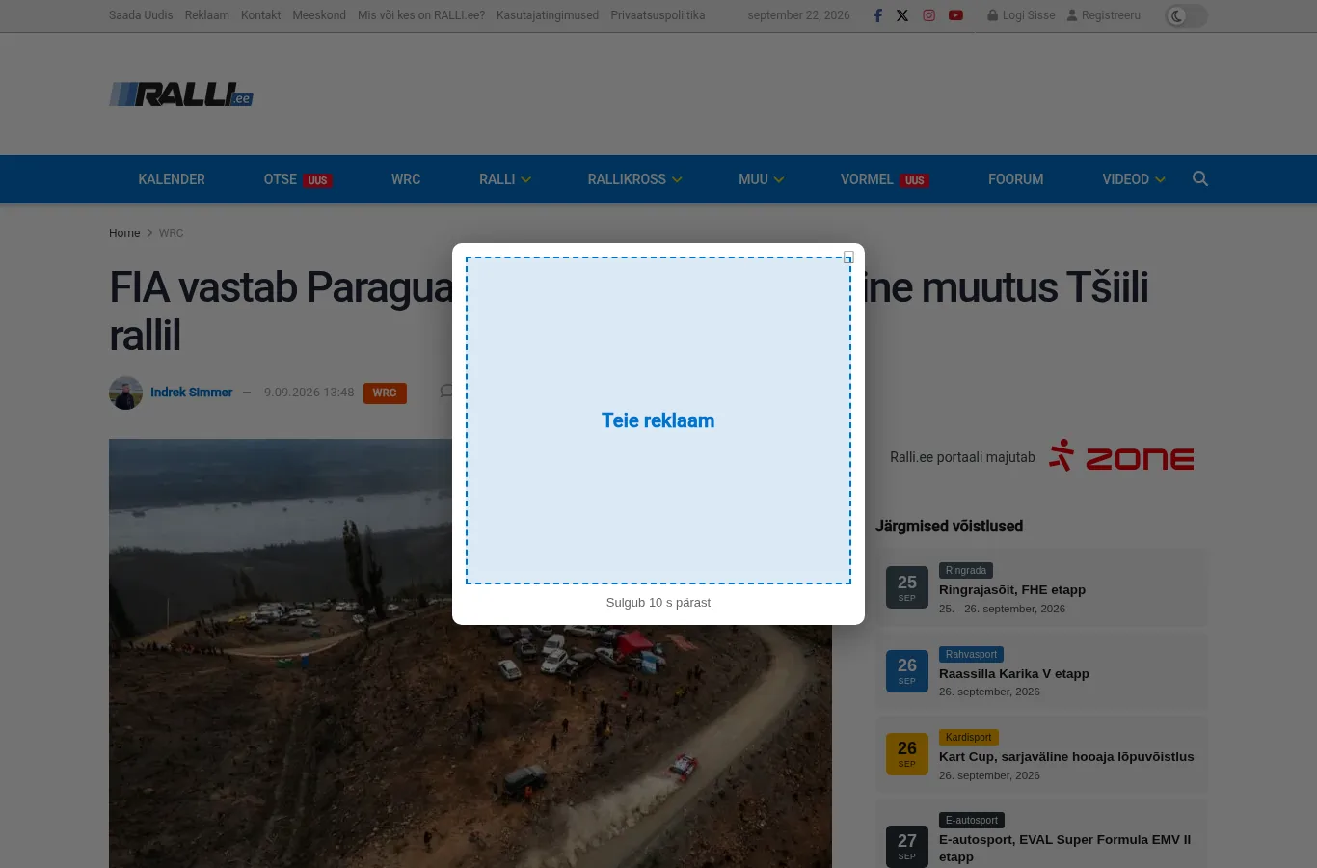This screenshot has height=868, width=1317.
Task: Expand the RALLI dropdown menu
Action: point(505,179)
